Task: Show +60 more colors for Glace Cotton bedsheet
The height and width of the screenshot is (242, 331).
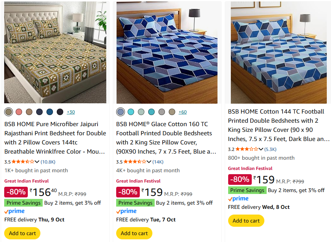Action: click(x=182, y=112)
